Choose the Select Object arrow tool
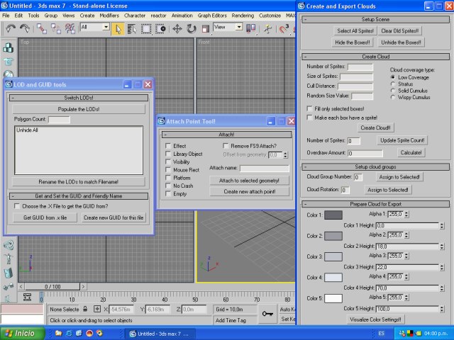The height and width of the screenshot is (340, 454). coord(118,28)
